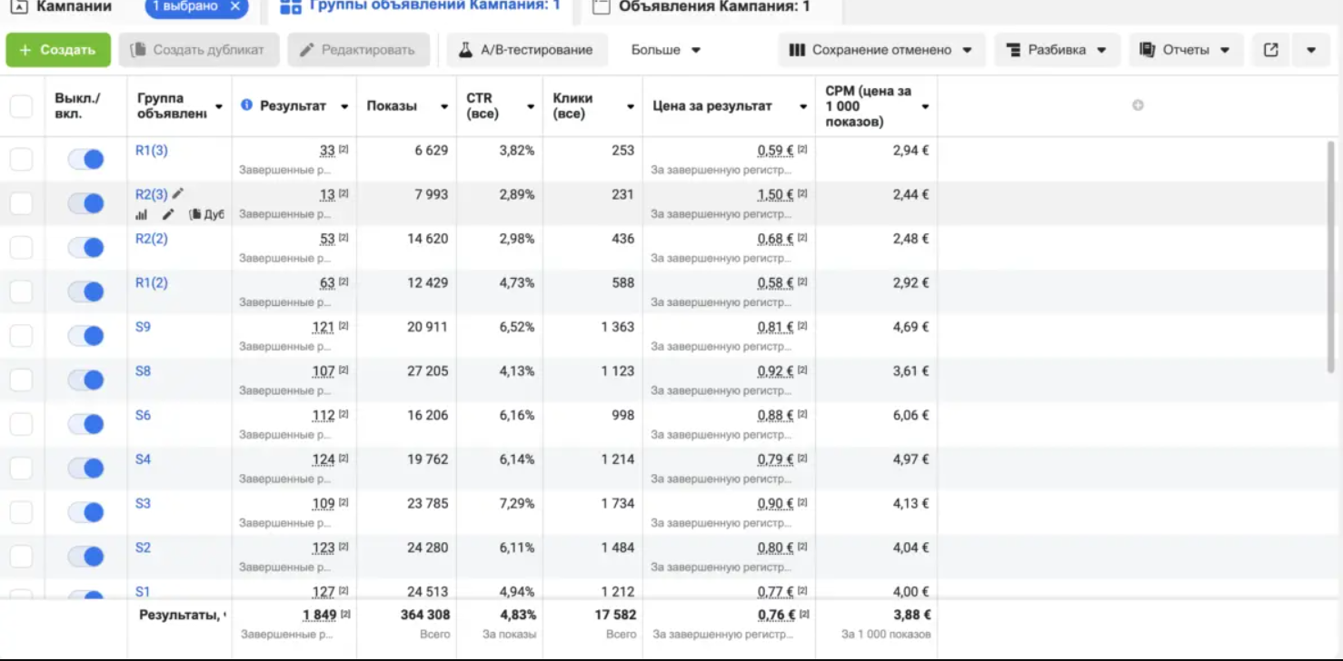Expand the Разбивка dropdown

[1058, 50]
